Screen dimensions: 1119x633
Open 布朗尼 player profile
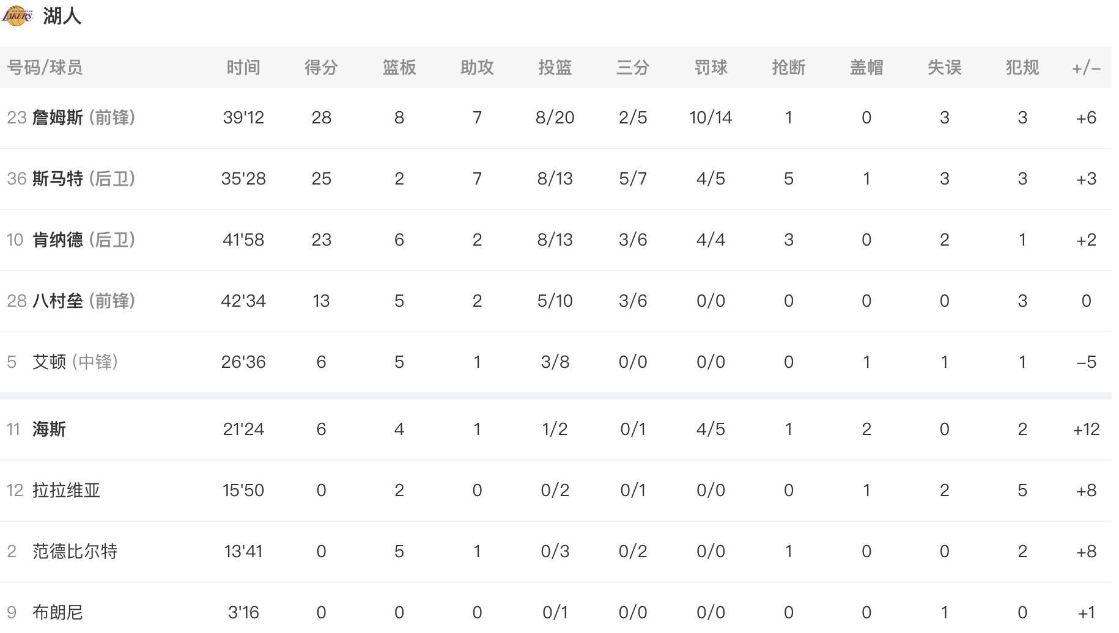57,612
